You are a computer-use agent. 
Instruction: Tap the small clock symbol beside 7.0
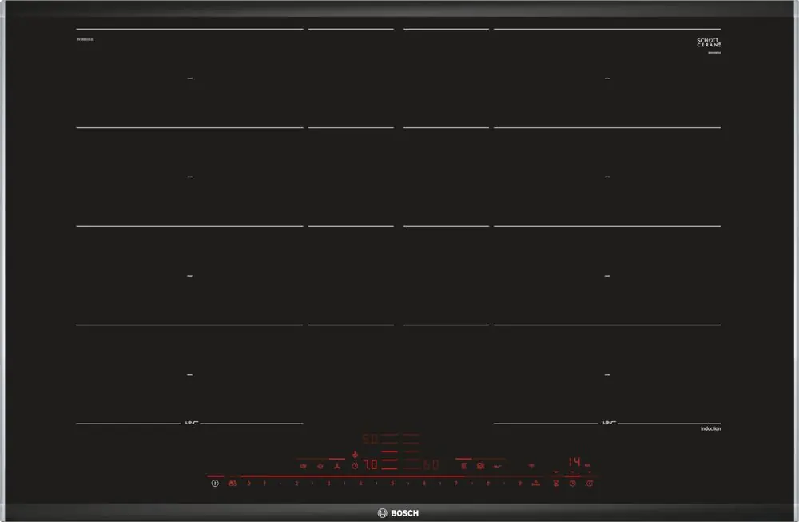pyautogui.click(x=356, y=466)
